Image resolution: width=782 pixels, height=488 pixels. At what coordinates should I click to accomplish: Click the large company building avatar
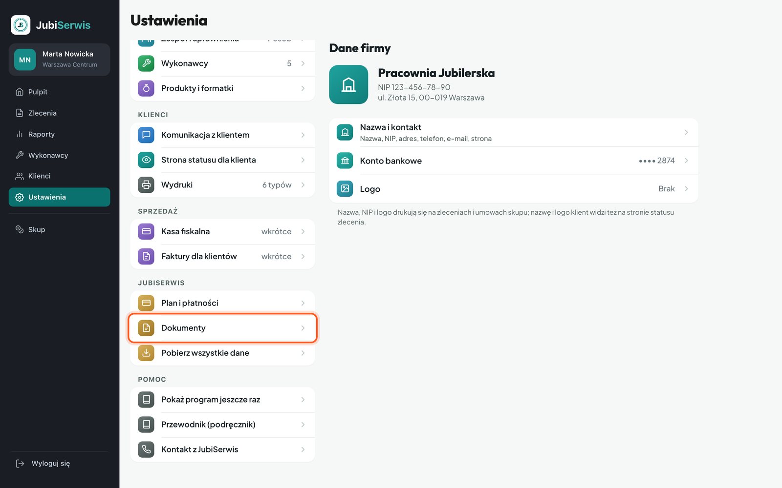coord(348,84)
